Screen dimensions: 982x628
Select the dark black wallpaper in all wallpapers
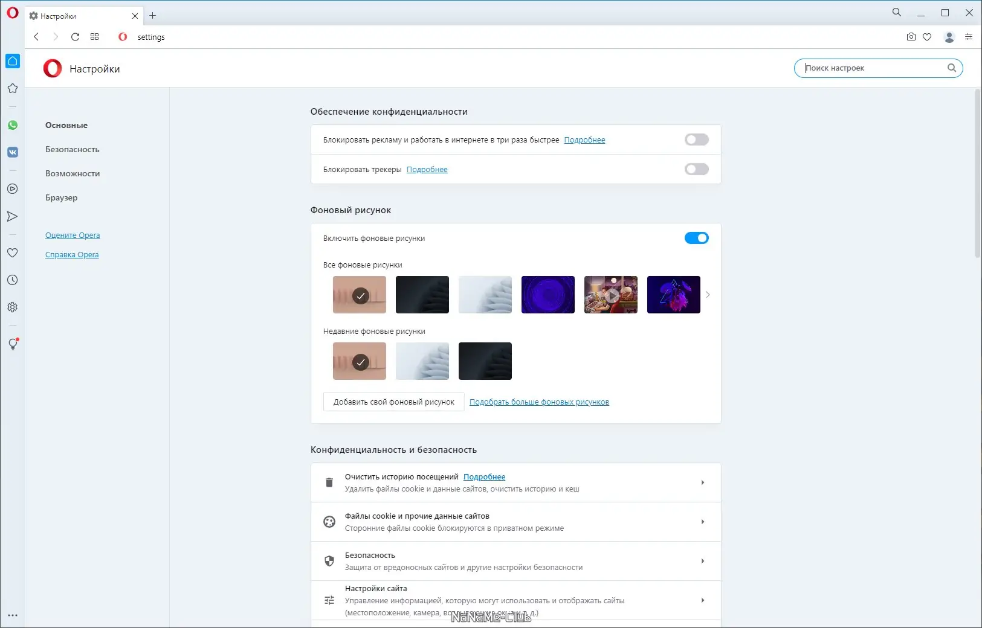coord(422,295)
